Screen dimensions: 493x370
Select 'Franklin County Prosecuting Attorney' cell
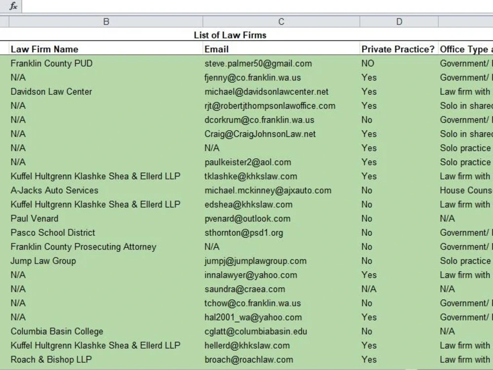tap(106, 247)
